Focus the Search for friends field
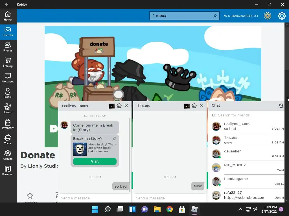Viewport: 289px width, 216px height. pos(247,115)
